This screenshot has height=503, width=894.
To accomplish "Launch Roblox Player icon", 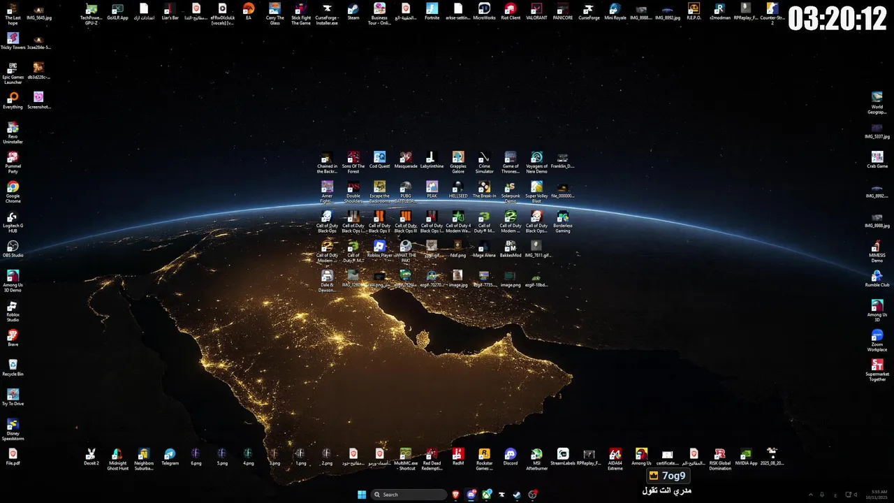I will point(379,249).
